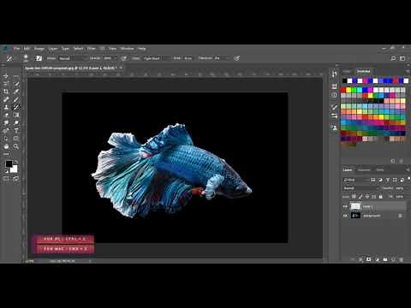Select the Eyedropper tool

pos(16,92)
